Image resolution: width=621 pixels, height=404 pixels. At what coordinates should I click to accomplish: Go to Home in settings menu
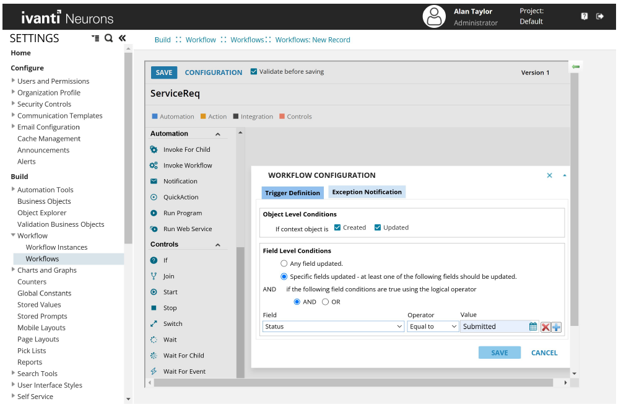tap(20, 53)
